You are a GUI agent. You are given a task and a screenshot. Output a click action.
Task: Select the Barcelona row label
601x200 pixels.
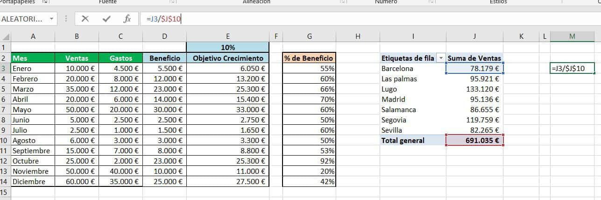413,68
